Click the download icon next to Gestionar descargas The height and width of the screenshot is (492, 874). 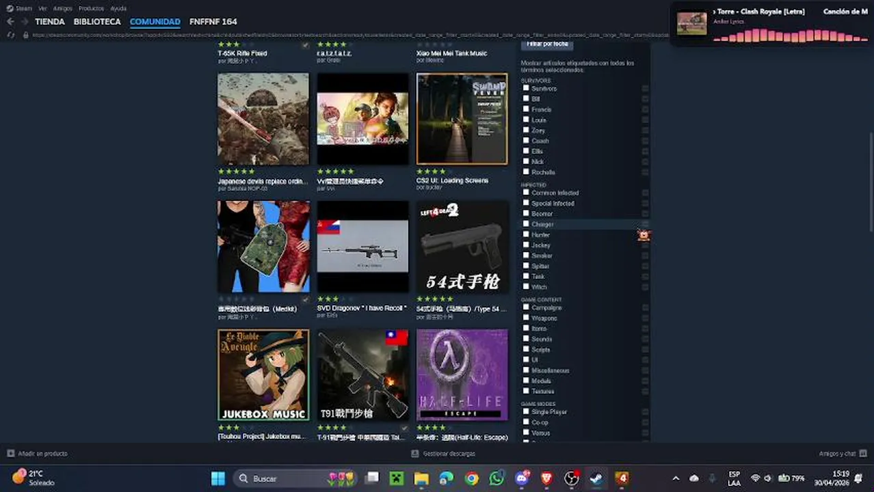click(x=415, y=454)
